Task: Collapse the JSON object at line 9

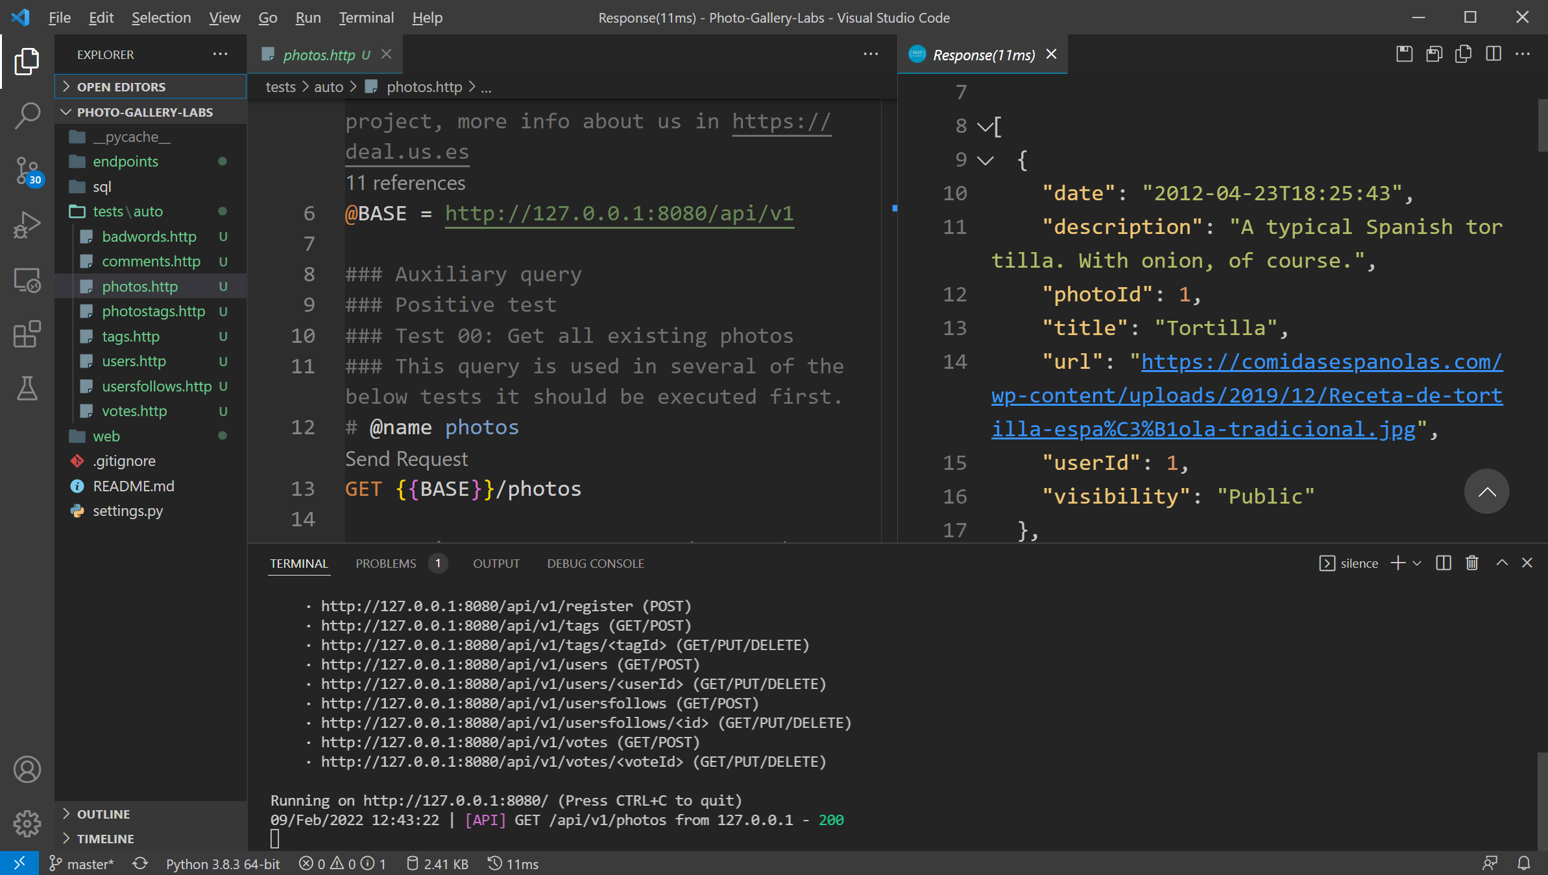Action: pyautogui.click(x=985, y=159)
